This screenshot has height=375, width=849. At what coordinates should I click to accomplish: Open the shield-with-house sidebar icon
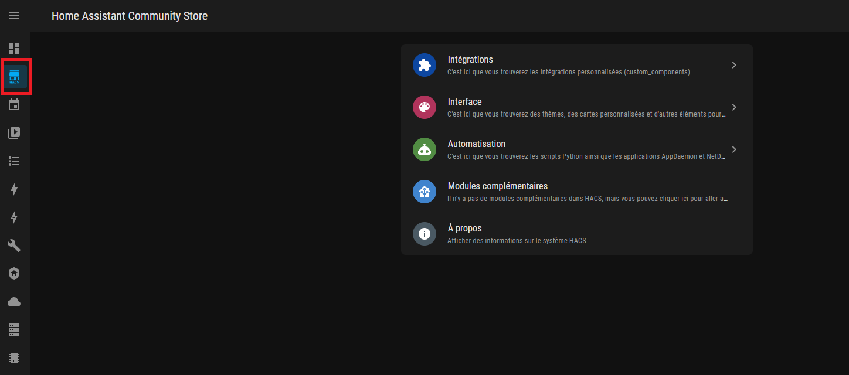14,274
